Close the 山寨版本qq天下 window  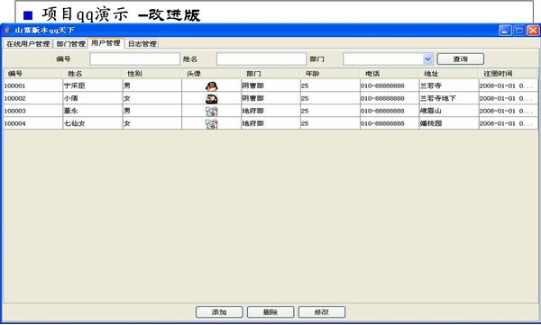tap(533, 31)
